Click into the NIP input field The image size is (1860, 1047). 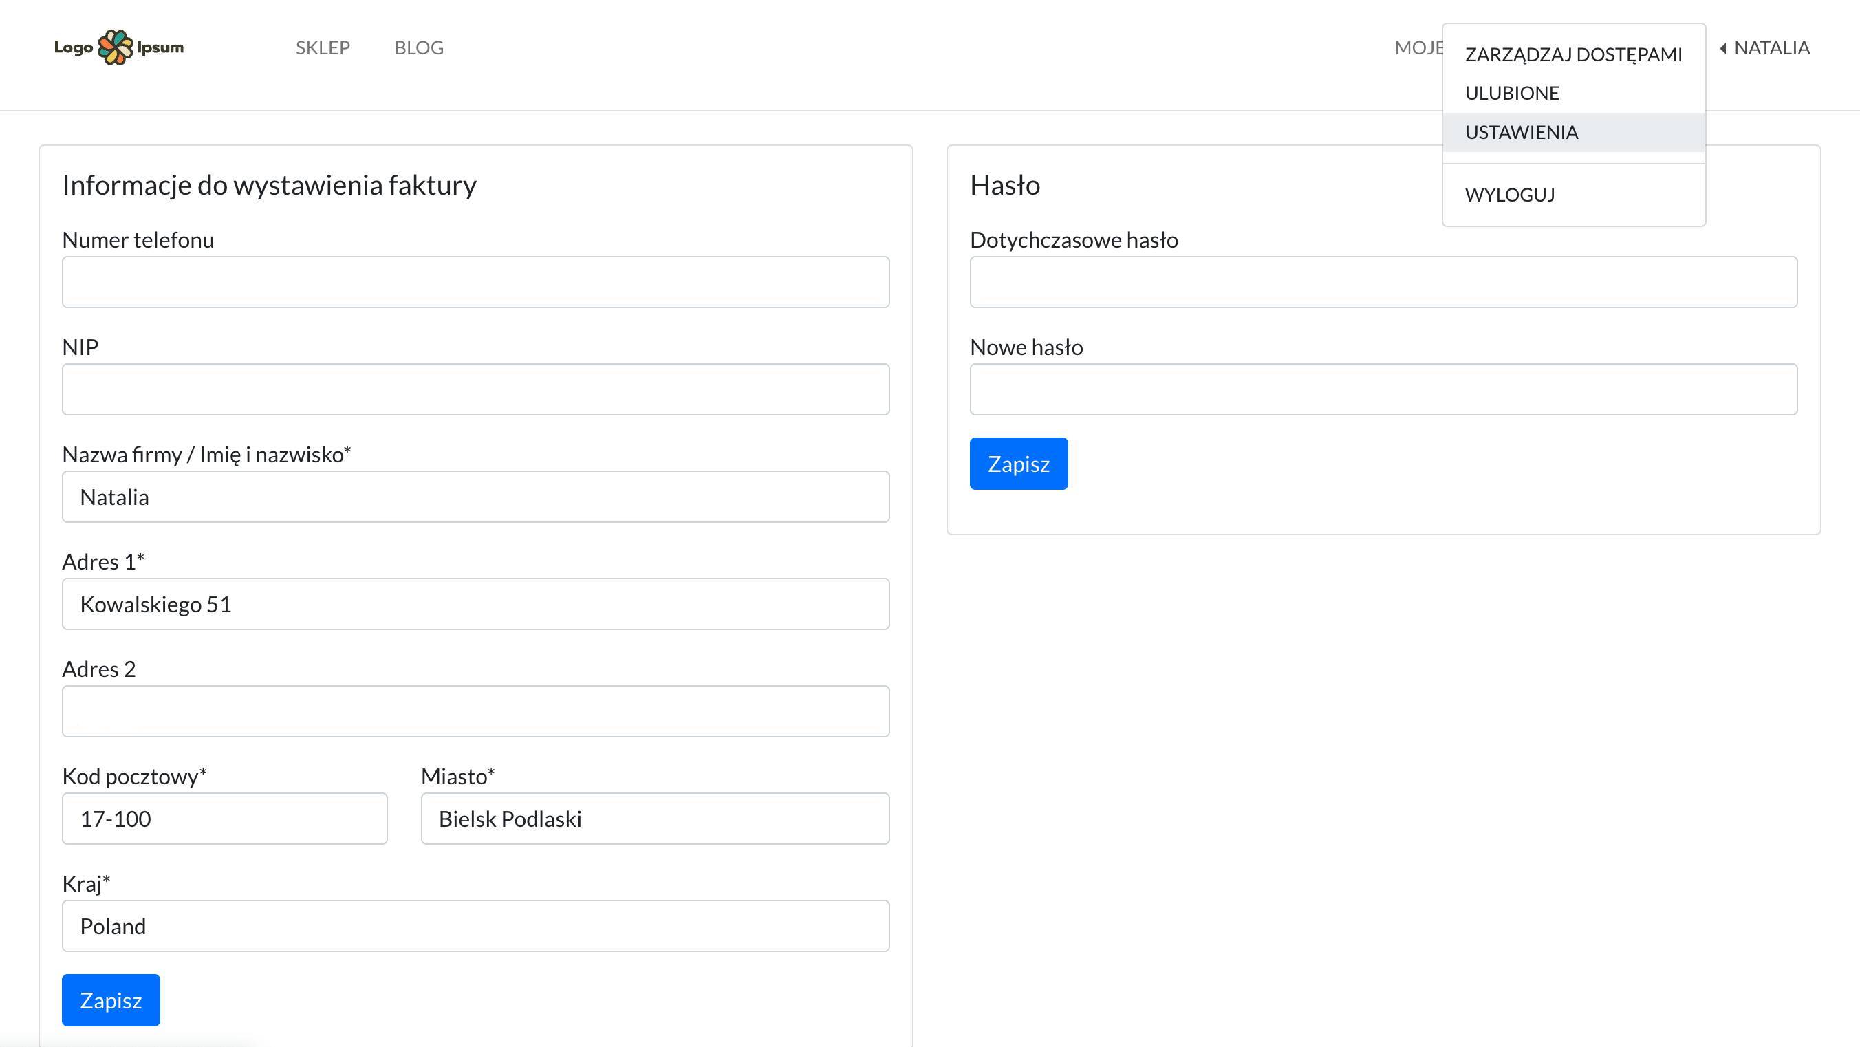(x=476, y=389)
